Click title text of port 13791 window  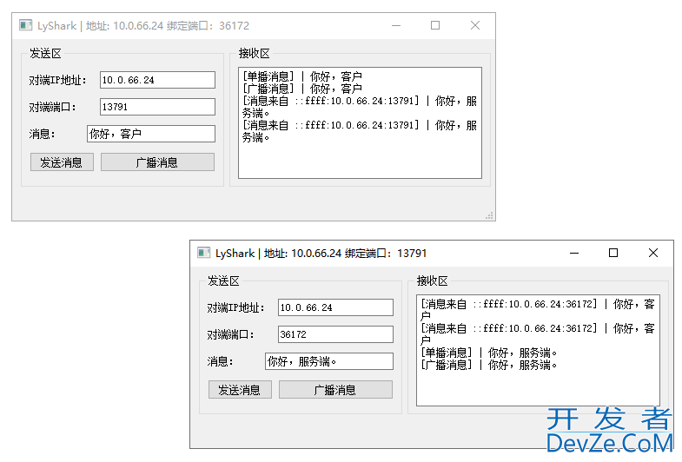click(321, 253)
